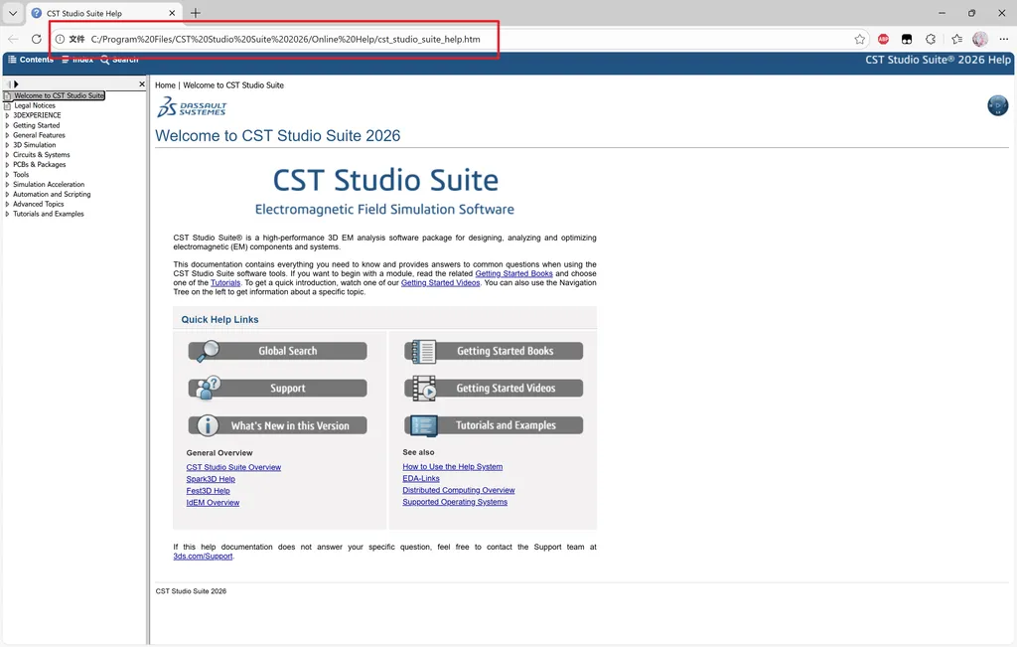Click the Tutorials link in intro paragraph
The height and width of the screenshot is (647, 1017).
tap(225, 283)
